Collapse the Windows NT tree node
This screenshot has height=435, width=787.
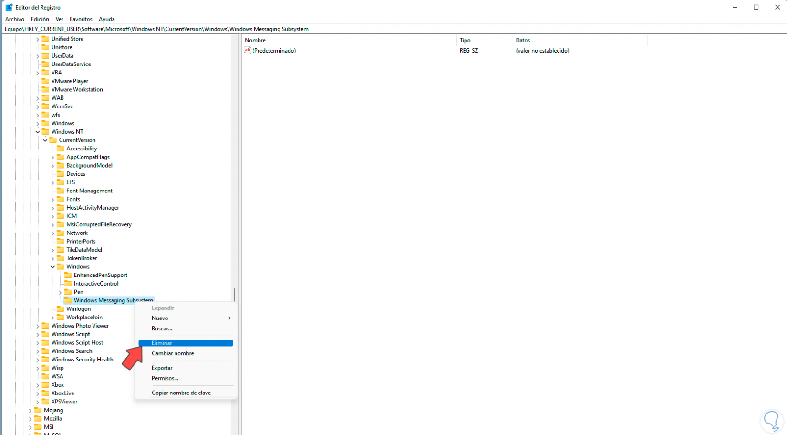pos(38,132)
